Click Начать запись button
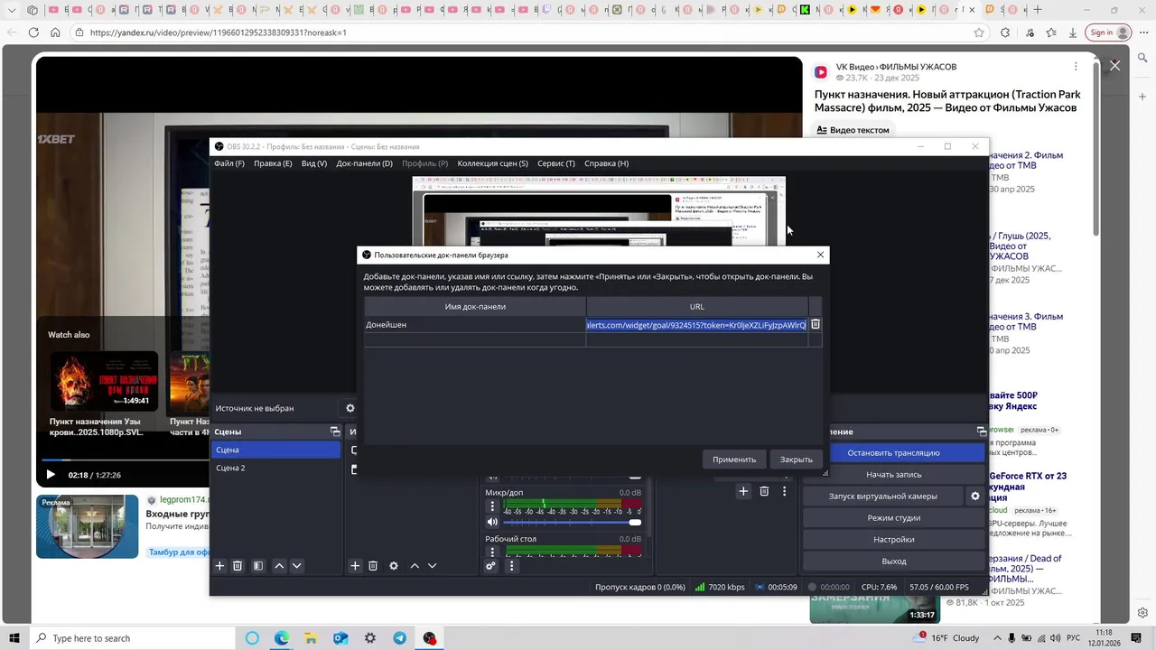The image size is (1156, 650). click(893, 474)
